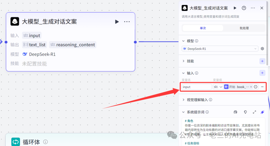Show info tooltip for 系统提示词
270x146 pixels.
(207, 112)
